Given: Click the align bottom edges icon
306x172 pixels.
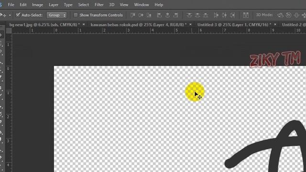Looking at the screenshot, I should (x=149, y=15).
